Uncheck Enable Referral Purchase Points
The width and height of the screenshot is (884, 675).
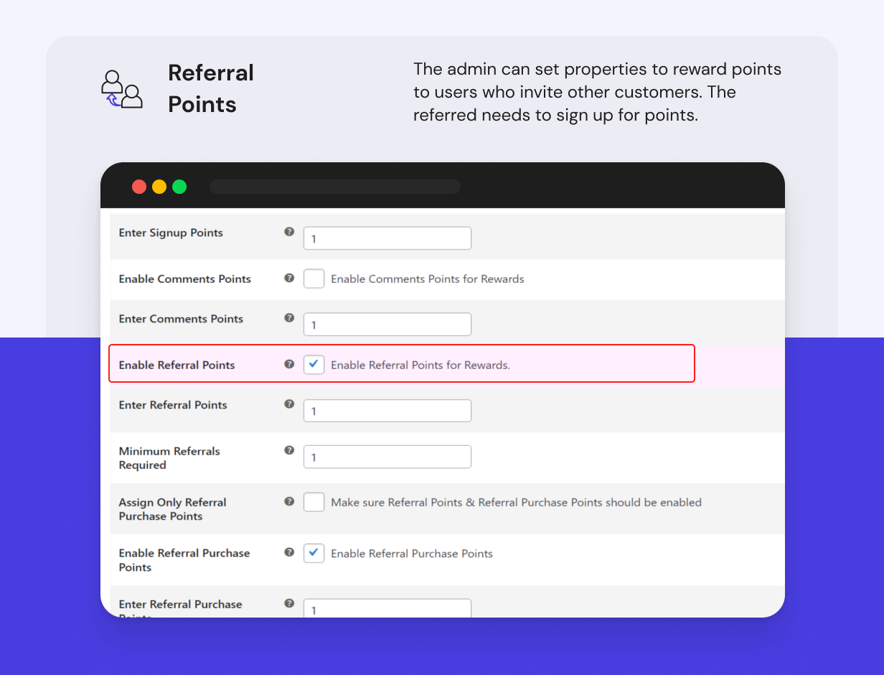click(x=314, y=553)
